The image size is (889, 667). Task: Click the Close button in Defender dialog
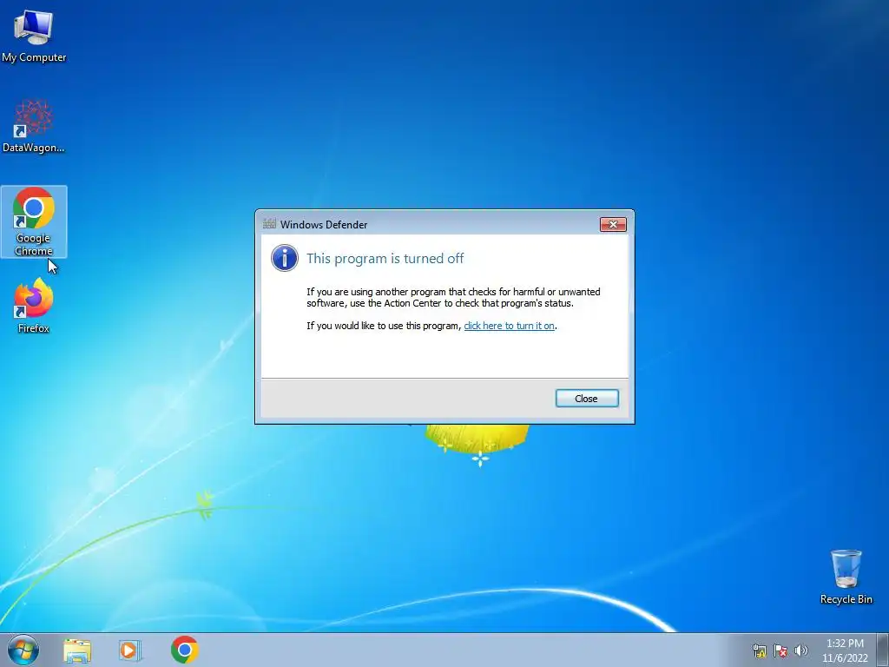587,398
